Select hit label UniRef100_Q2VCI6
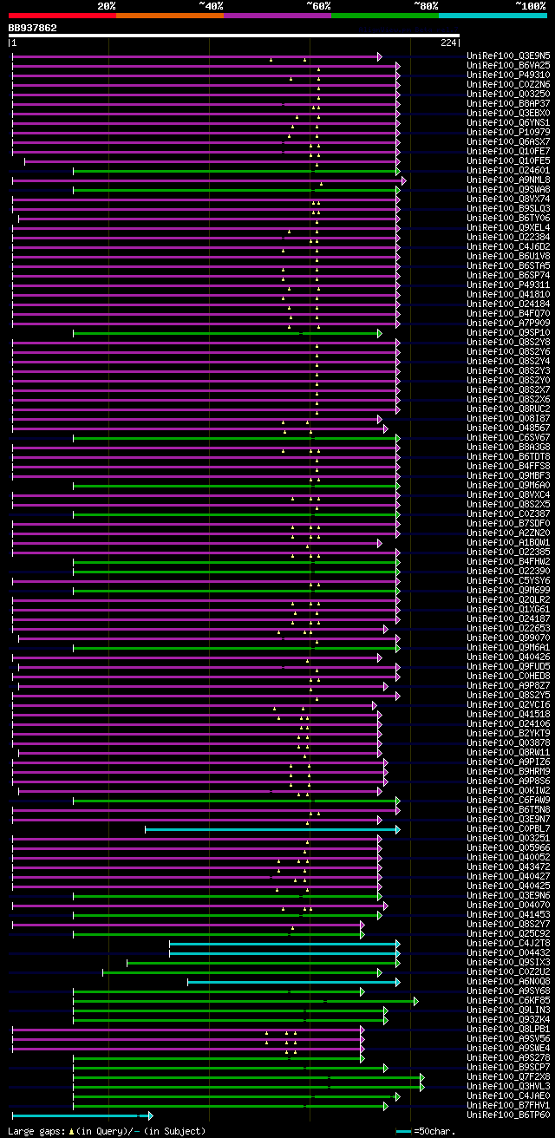This screenshot has height=1138, width=555. click(508, 704)
